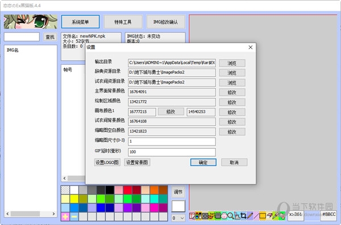Browse for the 辞典资源目录 folder

point(232,73)
